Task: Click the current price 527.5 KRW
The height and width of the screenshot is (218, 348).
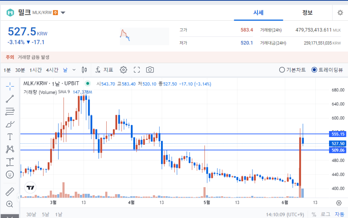Action: 28,32
